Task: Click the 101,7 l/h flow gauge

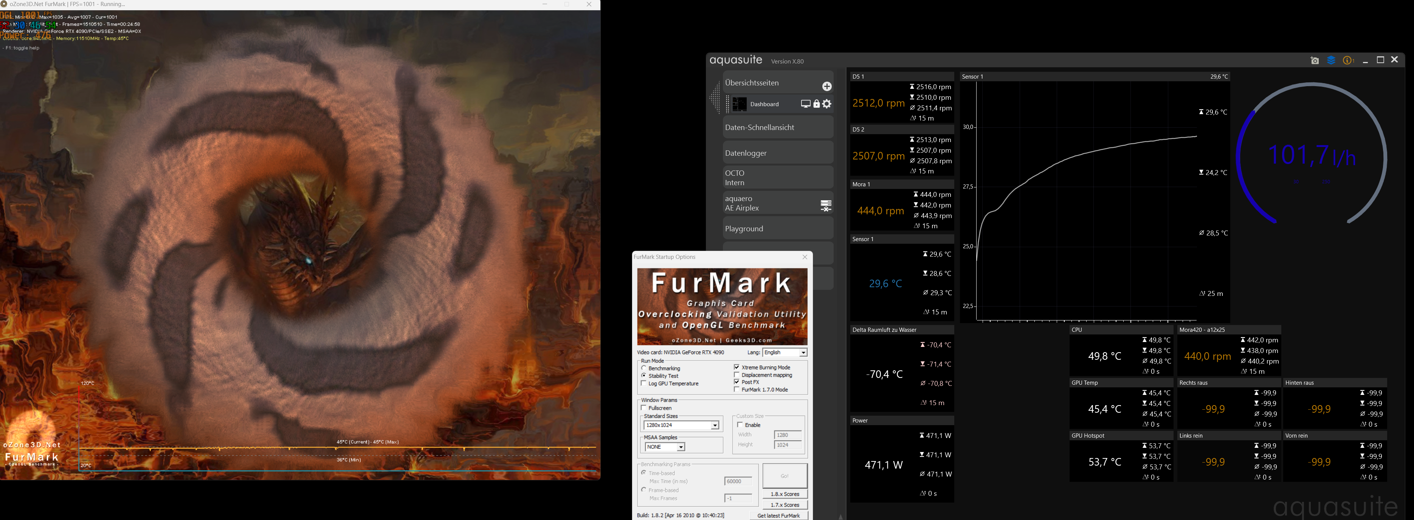Action: click(1312, 156)
